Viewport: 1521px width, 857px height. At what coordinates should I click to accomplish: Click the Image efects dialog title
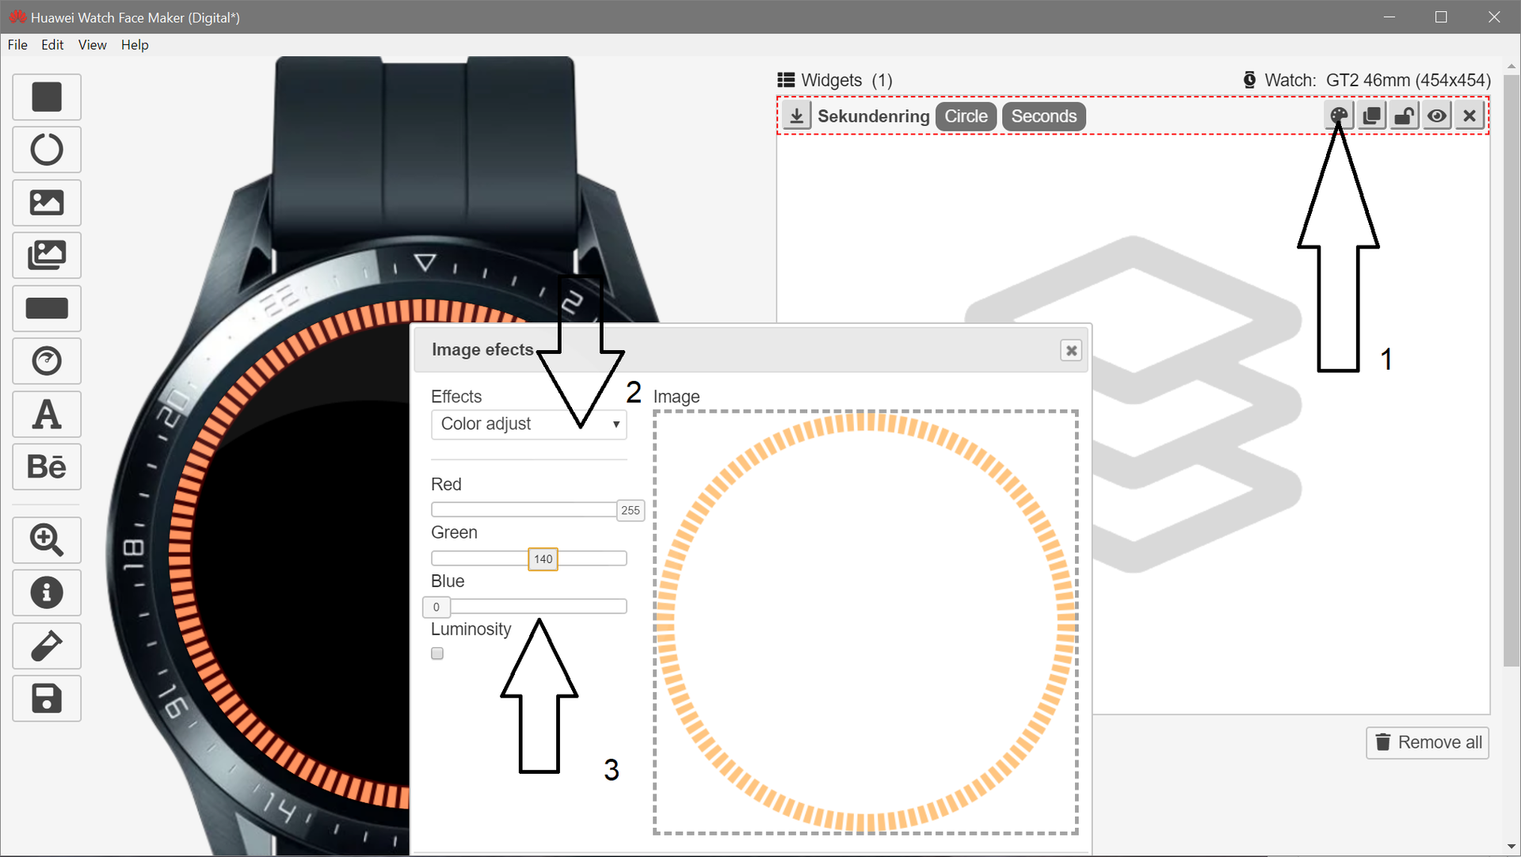pyautogui.click(x=482, y=349)
